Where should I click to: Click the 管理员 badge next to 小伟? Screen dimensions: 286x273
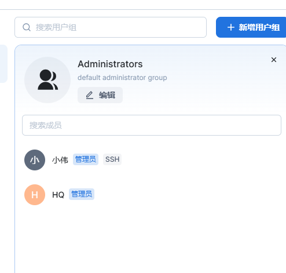pos(86,159)
